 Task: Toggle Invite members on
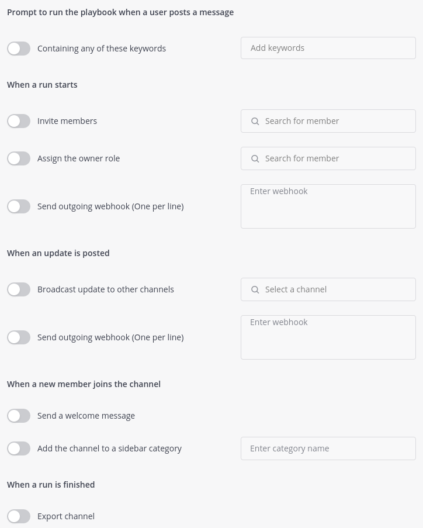pos(19,121)
